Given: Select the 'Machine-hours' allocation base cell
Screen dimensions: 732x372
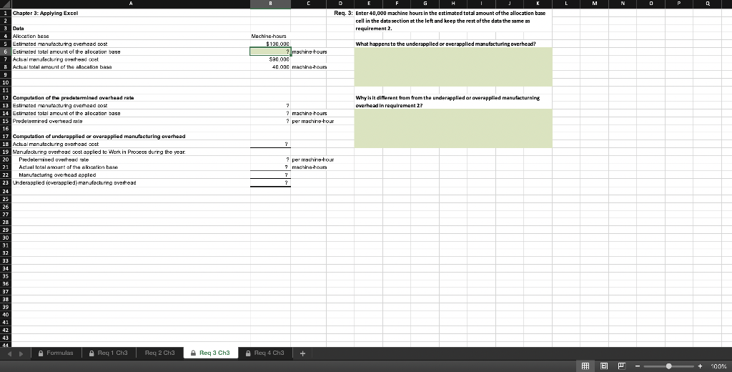Looking at the screenshot, I should (x=270, y=36).
